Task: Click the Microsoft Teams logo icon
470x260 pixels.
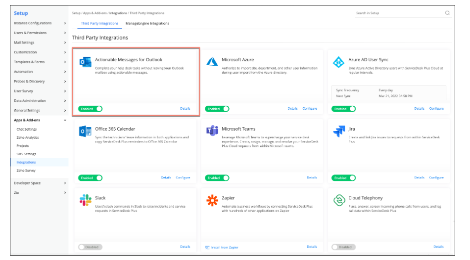Action: coord(212,131)
